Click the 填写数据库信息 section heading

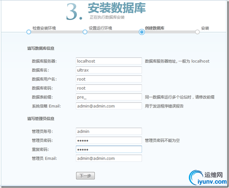coord(41,48)
